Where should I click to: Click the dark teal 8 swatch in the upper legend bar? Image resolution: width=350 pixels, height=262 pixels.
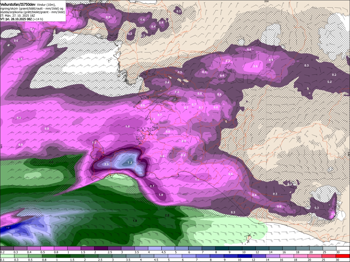point(222,248)
